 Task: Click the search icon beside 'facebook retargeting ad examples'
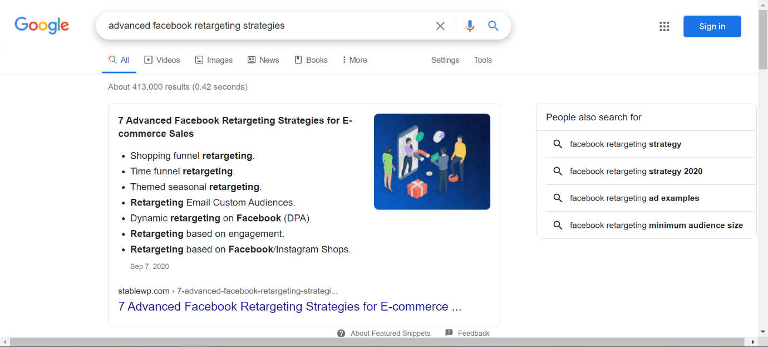click(x=558, y=198)
